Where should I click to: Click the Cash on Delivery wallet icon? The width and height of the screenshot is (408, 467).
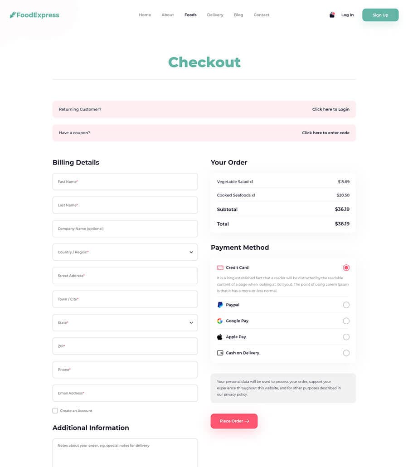pos(220,353)
